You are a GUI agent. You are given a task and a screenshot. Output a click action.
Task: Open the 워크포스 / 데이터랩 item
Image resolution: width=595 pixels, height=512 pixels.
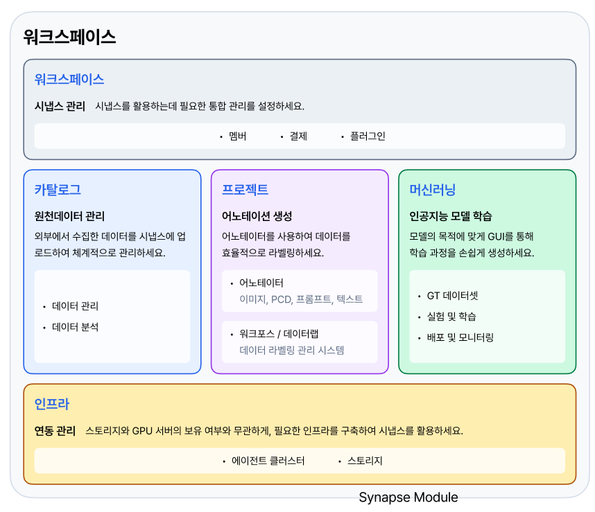tap(279, 334)
